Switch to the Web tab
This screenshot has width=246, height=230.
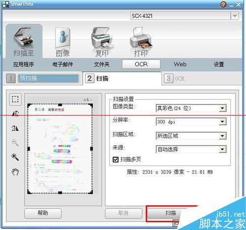pyautogui.click(x=180, y=64)
